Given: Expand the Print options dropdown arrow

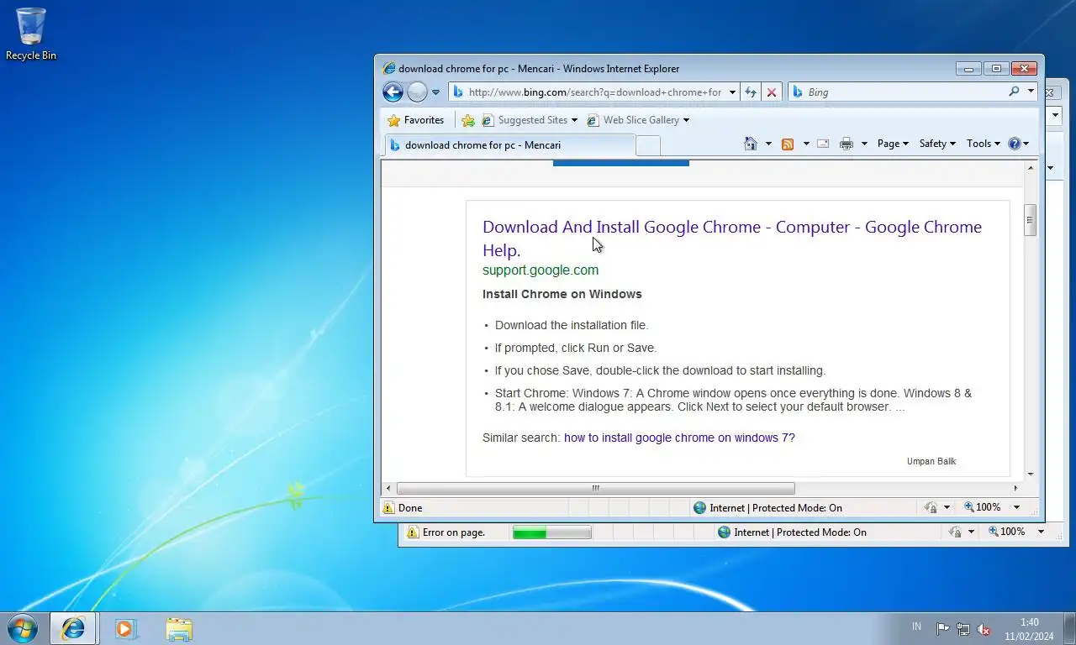Looking at the screenshot, I should [x=864, y=144].
